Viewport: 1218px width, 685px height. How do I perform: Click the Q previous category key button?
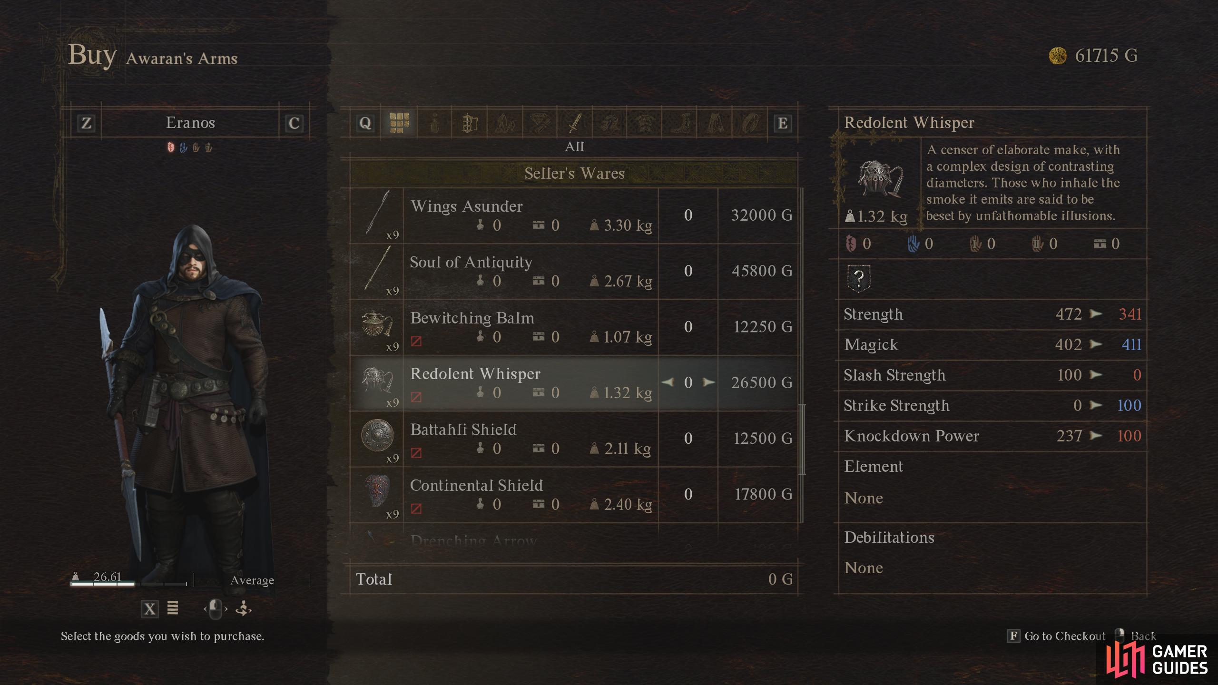pyautogui.click(x=365, y=123)
